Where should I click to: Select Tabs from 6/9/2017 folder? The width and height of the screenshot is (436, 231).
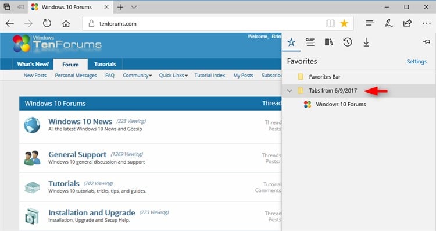point(359,90)
